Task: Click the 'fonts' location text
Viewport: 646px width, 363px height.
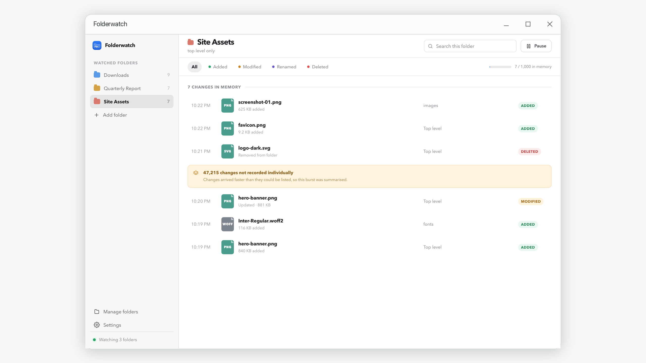Action: [428, 224]
